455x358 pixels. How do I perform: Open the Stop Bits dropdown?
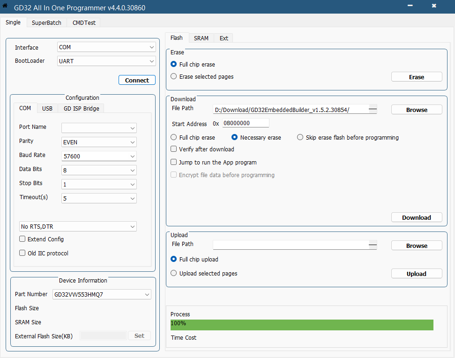coord(99,184)
